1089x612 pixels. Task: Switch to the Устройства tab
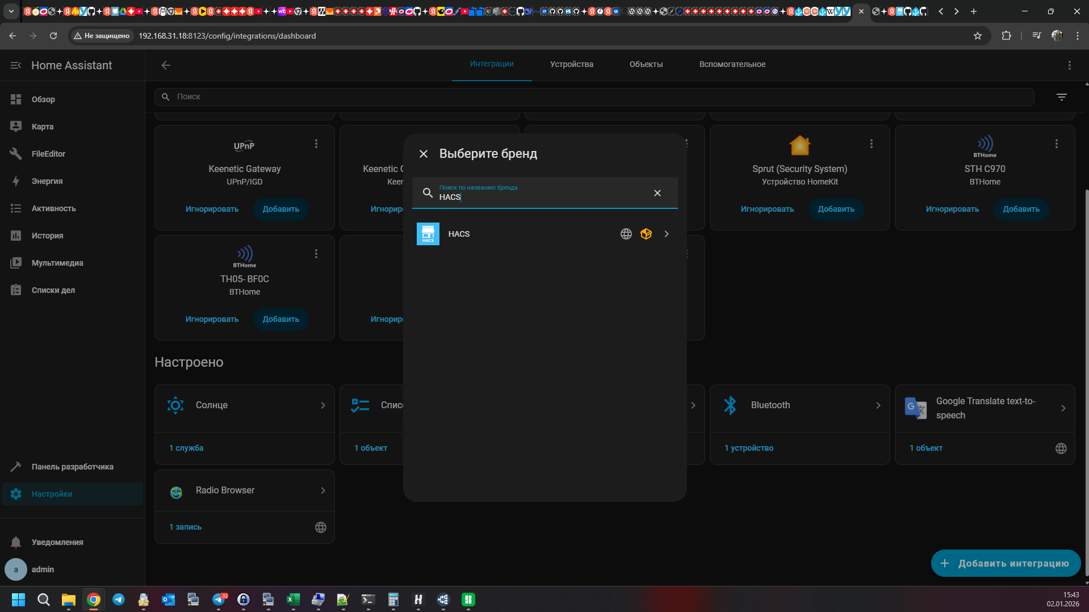click(x=571, y=65)
